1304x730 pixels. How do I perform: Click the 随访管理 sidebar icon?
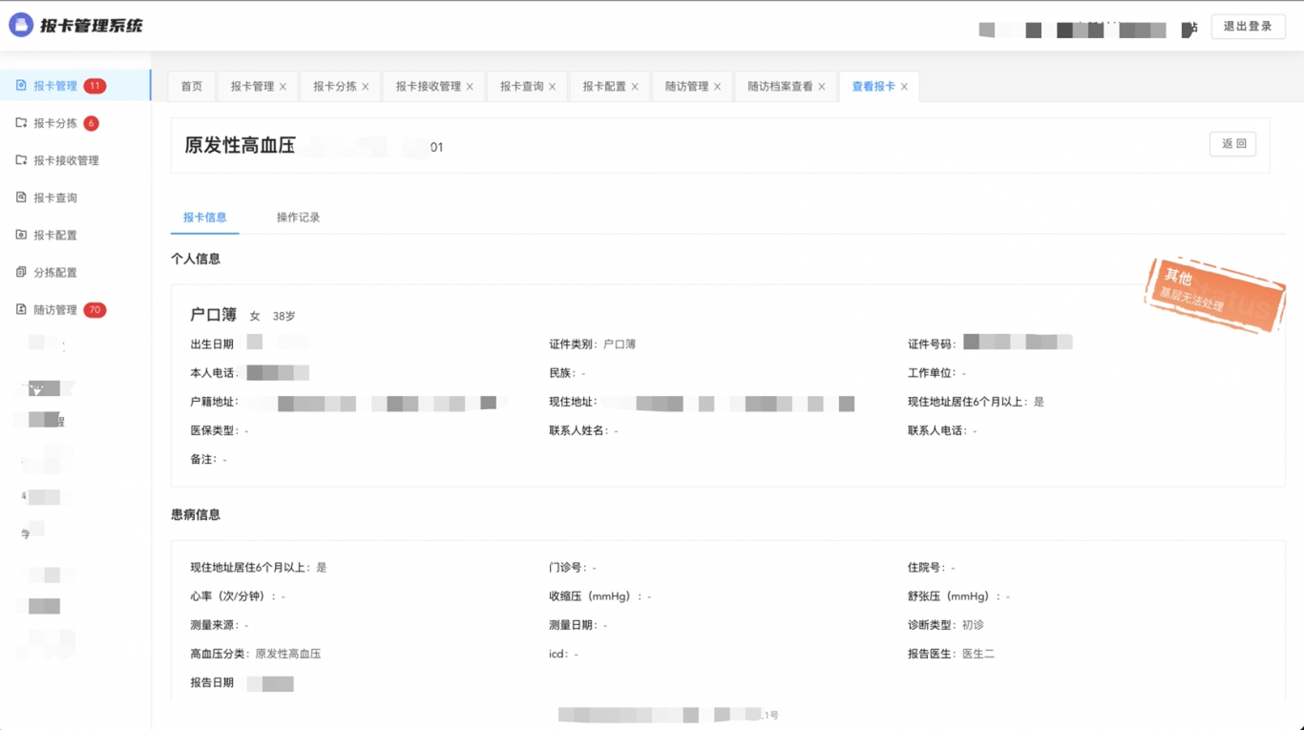21,309
